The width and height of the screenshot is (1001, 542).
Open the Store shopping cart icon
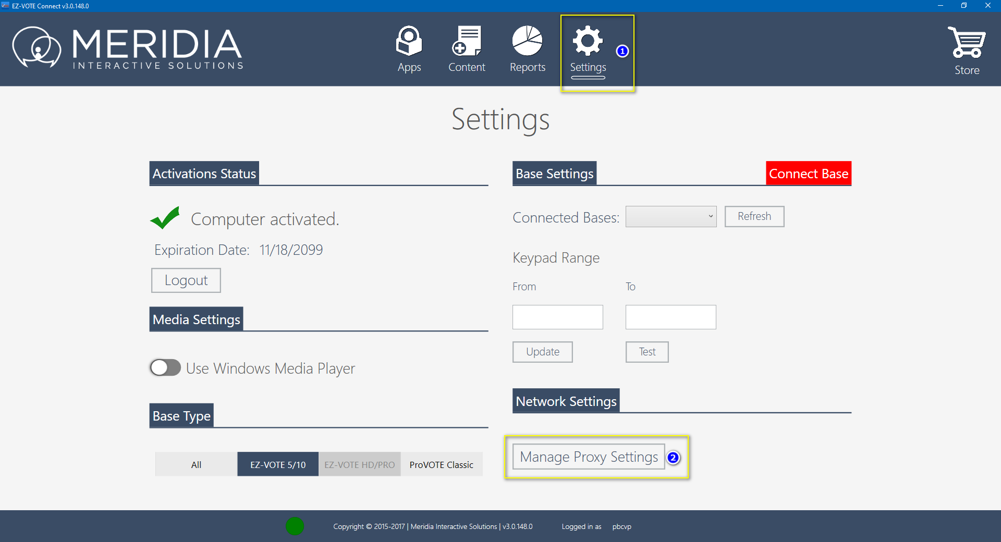(x=967, y=42)
